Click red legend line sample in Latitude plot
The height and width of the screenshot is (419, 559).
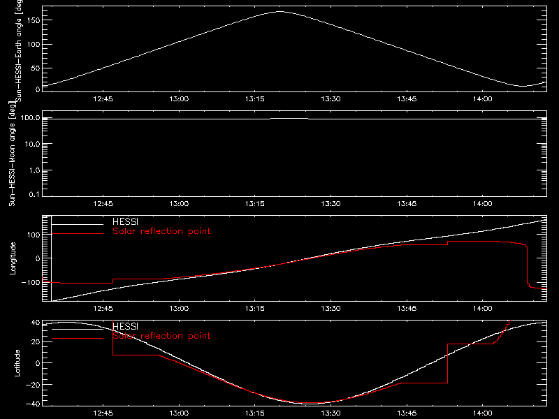point(78,339)
